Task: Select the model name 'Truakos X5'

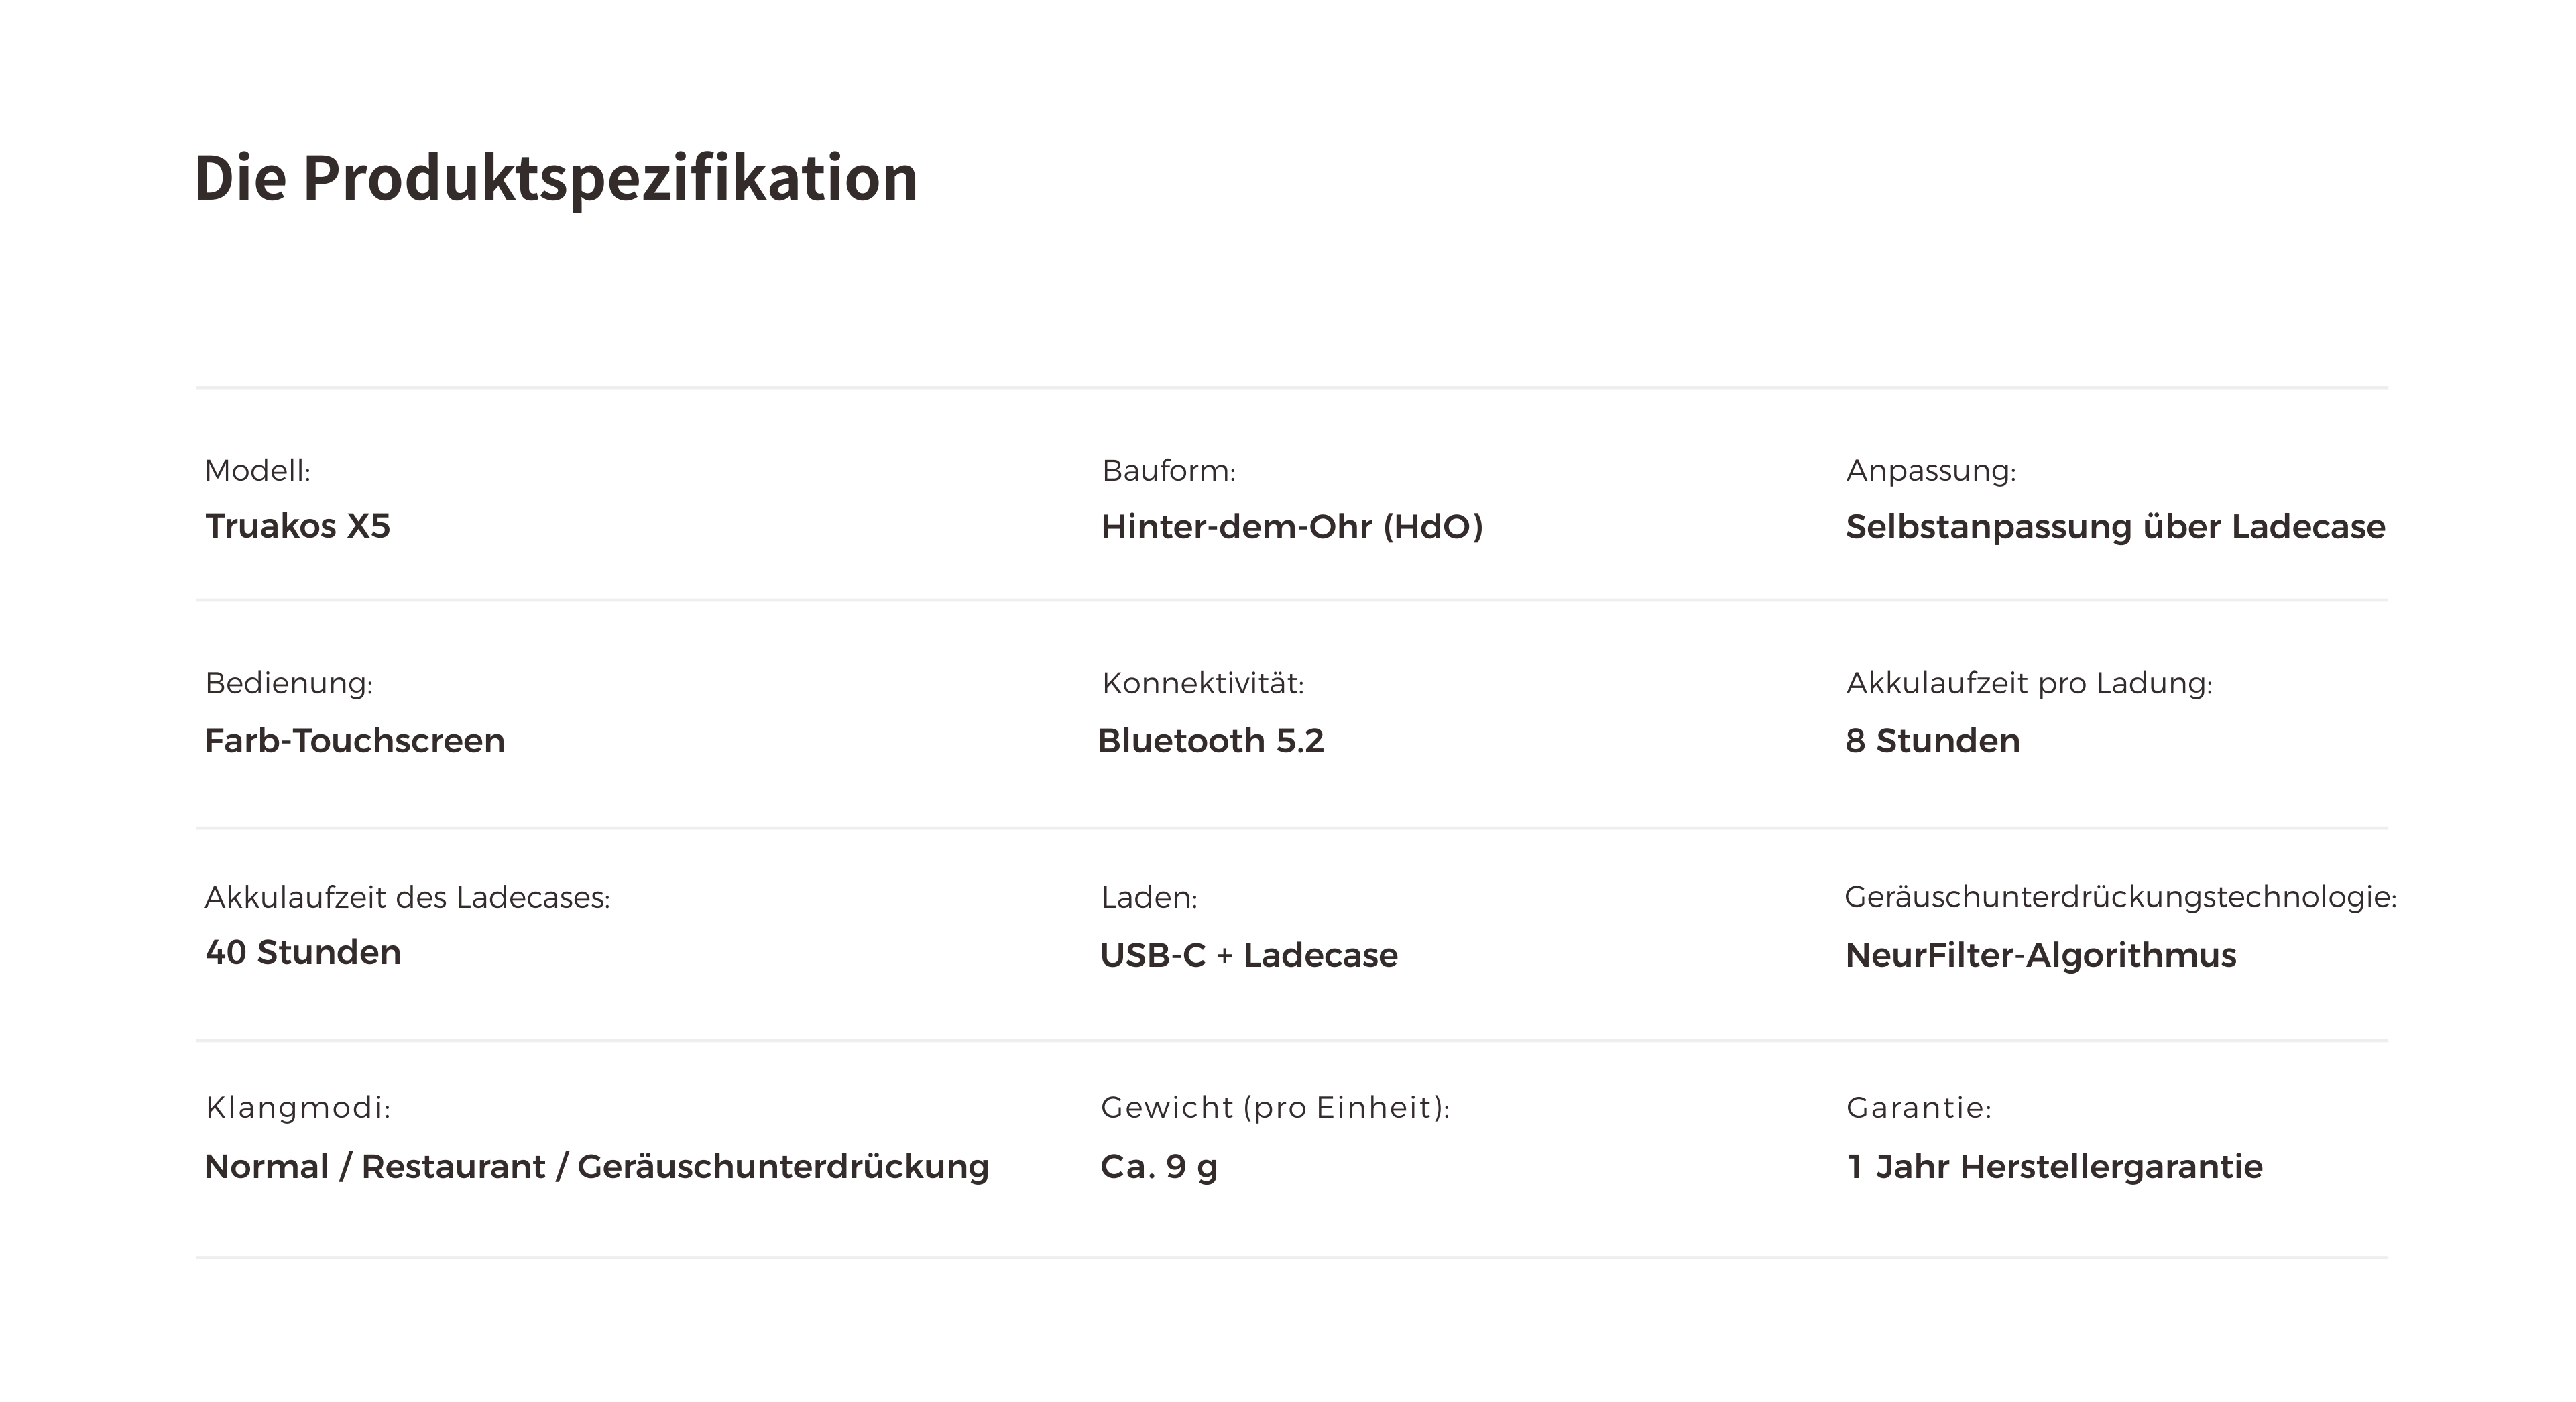Action: [298, 526]
